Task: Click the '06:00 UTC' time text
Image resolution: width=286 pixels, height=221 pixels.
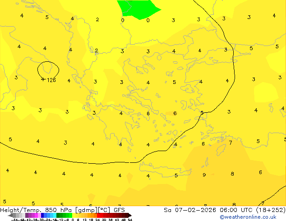Action: coord(237,210)
